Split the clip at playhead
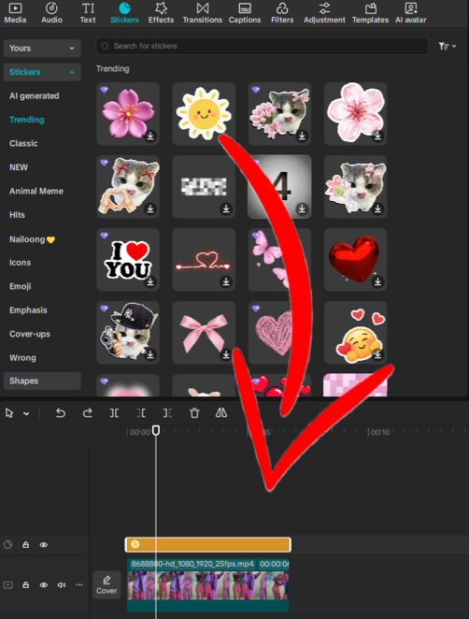Viewport: 469px width, 619px height. [114, 413]
